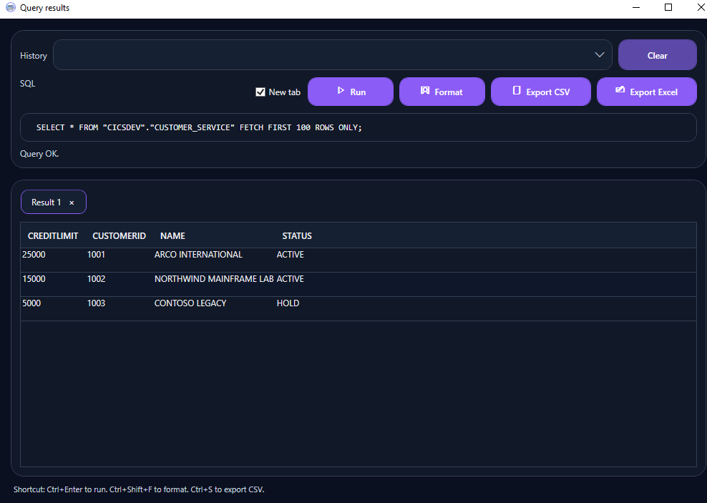Clear the query history

pos(657,55)
